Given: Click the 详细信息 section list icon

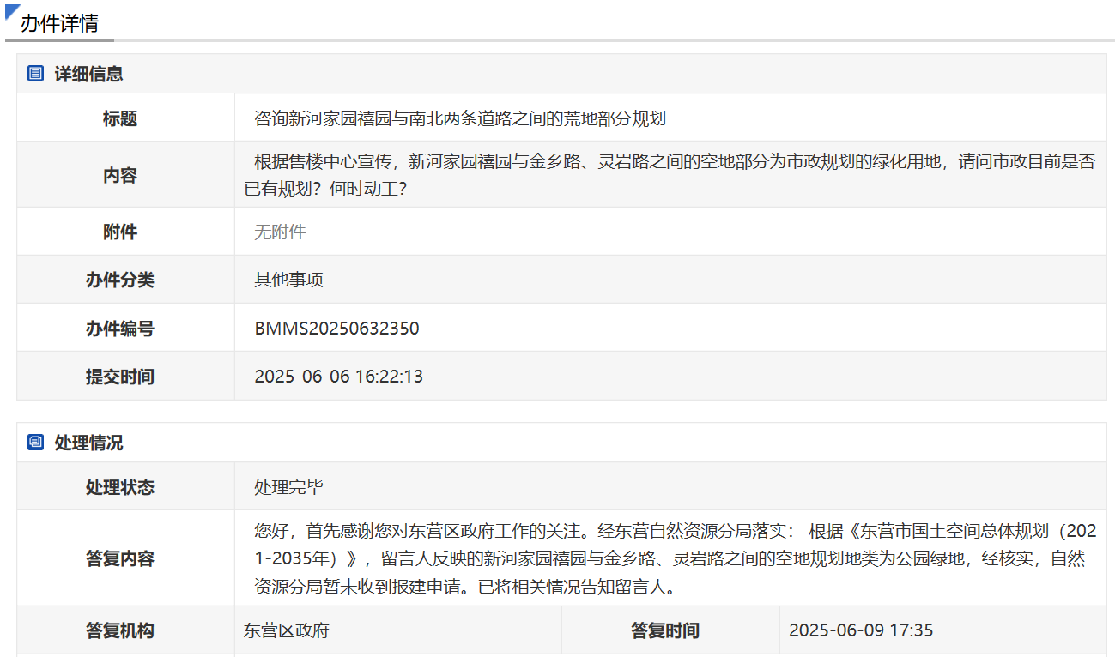Looking at the screenshot, I should click(x=35, y=74).
